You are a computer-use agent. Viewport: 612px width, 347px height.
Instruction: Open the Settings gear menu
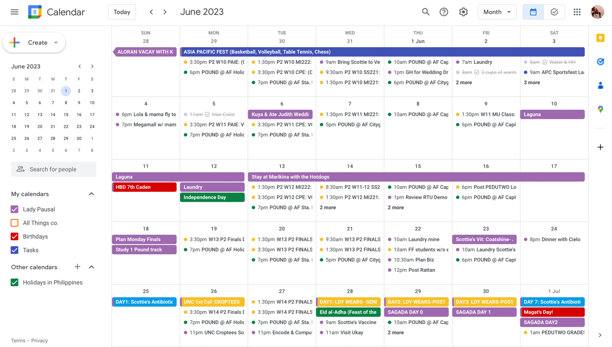pos(463,12)
